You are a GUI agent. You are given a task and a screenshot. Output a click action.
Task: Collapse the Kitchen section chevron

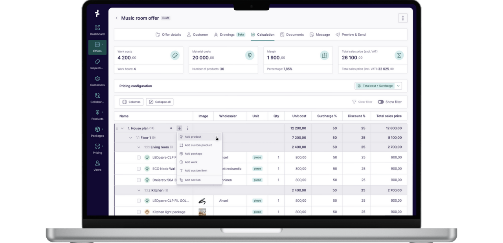139,190
